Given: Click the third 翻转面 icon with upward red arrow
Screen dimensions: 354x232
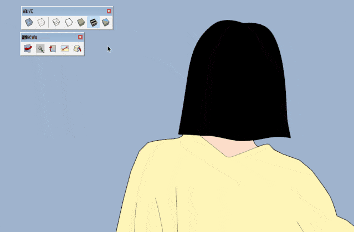Looking at the screenshot, I should pos(53,49).
